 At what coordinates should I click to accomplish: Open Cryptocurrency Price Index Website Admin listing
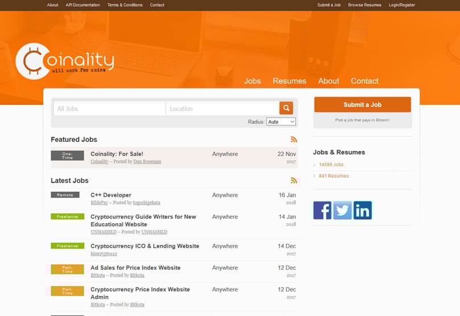[x=140, y=293]
